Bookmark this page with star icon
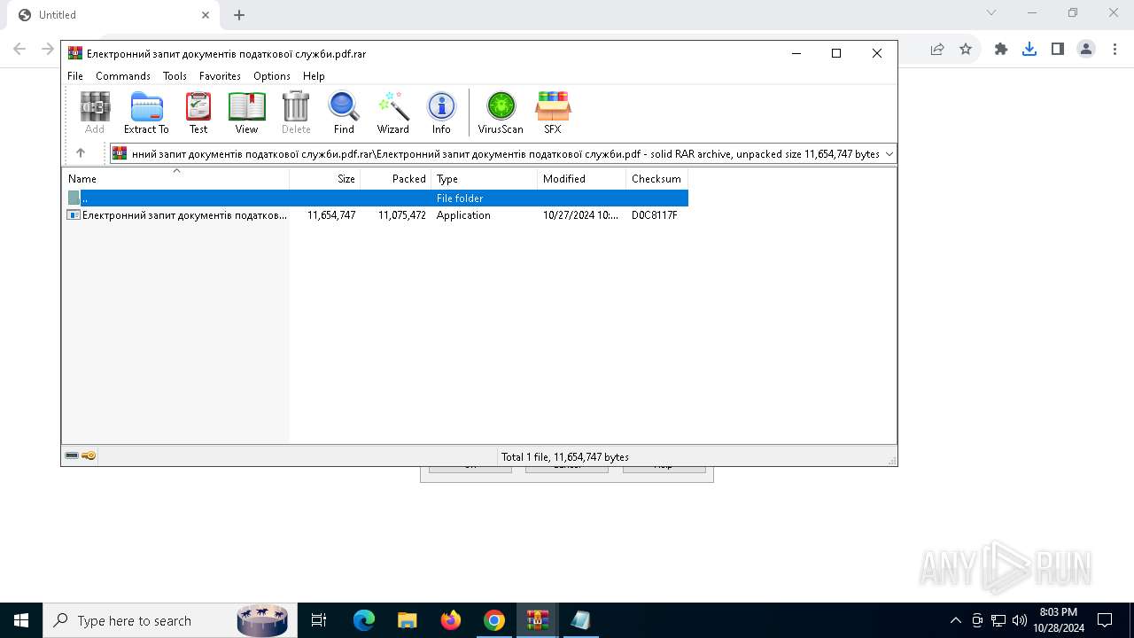 [x=966, y=50]
